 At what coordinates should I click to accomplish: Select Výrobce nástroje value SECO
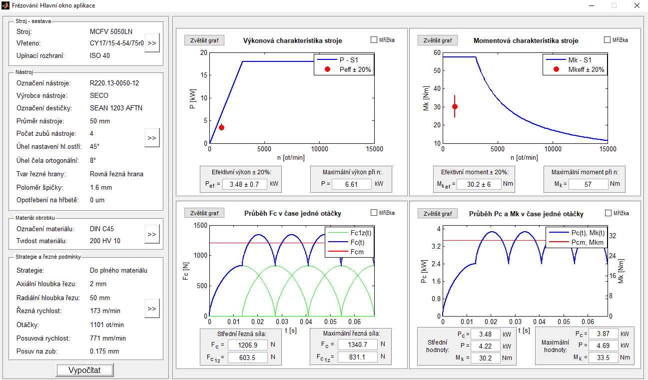pyautogui.click(x=99, y=95)
